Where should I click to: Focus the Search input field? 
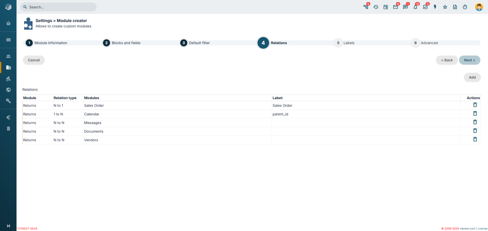pyautogui.click(x=58, y=7)
